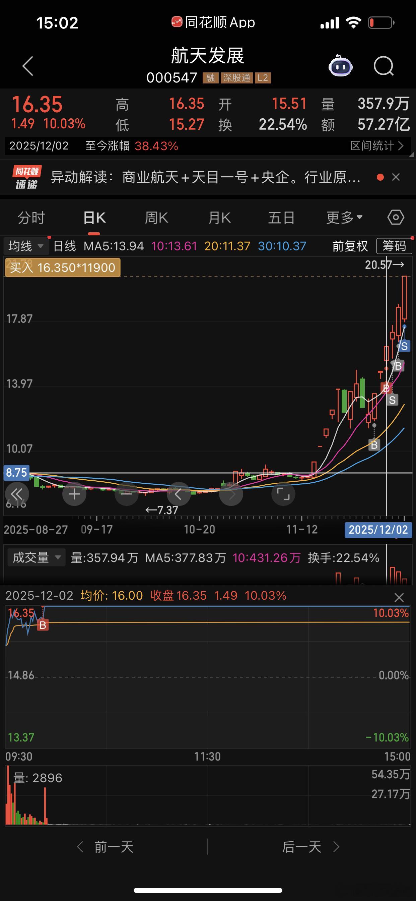Tap the MA5:13.94 indicator value
Image resolution: width=416 pixels, height=901 pixels.
[114, 246]
